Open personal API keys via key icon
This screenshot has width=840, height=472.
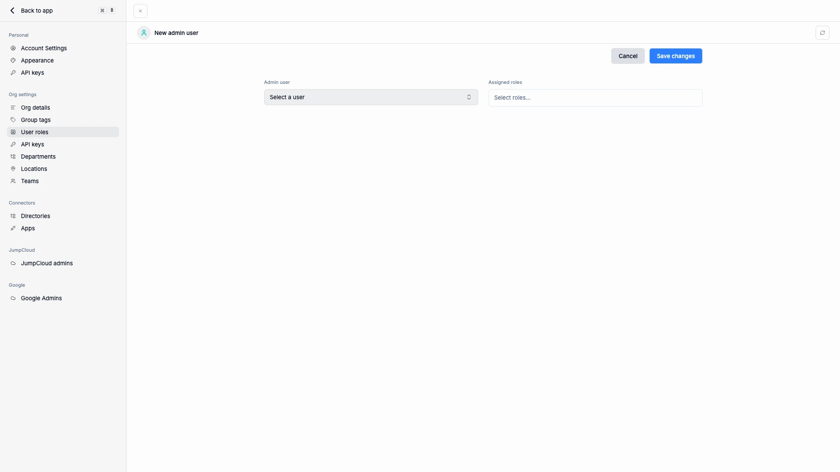(13, 73)
